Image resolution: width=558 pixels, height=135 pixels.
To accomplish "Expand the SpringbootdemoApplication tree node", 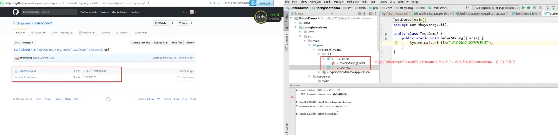I will [x=318, y=72].
